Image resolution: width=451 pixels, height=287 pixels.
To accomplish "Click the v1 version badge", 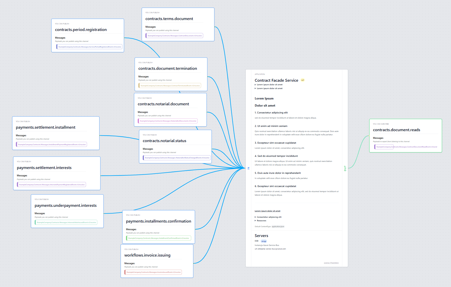I will coord(303,80).
